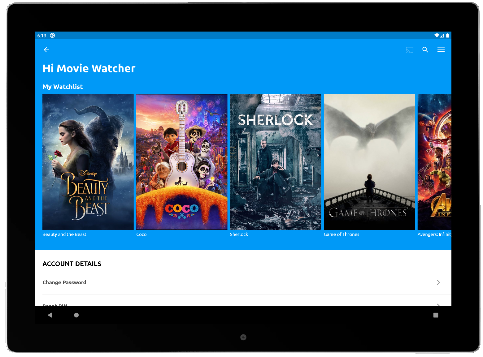Viewport: 483px width, 357px height.
Task: Open search with the magnifier icon
Action: click(x=425, y=50)
